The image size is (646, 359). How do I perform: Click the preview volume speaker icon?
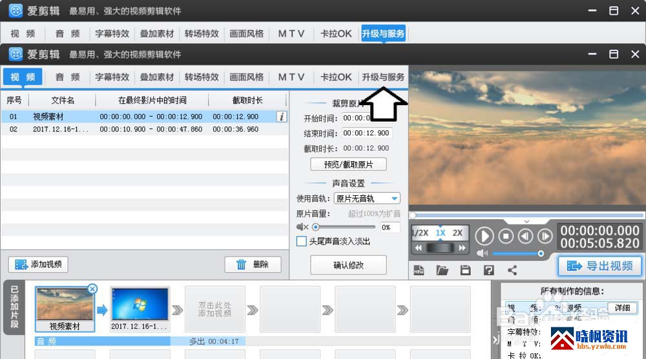tap(481, 253)
